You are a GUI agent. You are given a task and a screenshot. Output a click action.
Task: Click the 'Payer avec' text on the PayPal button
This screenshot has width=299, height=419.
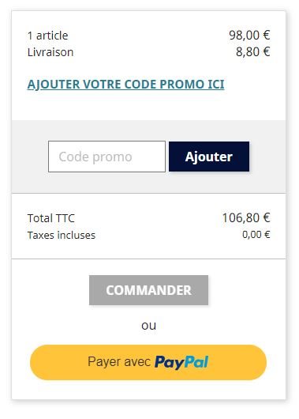point(119,361)
